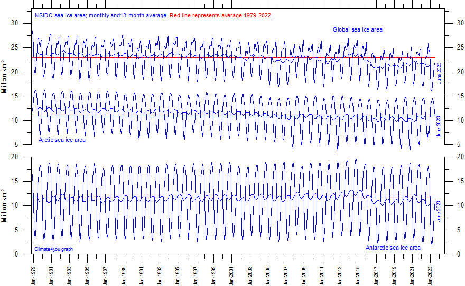This screenshot has height=286, width=465.
Task: Open the "Climate4you graph" credit text
Action: (x=54, y=249)
